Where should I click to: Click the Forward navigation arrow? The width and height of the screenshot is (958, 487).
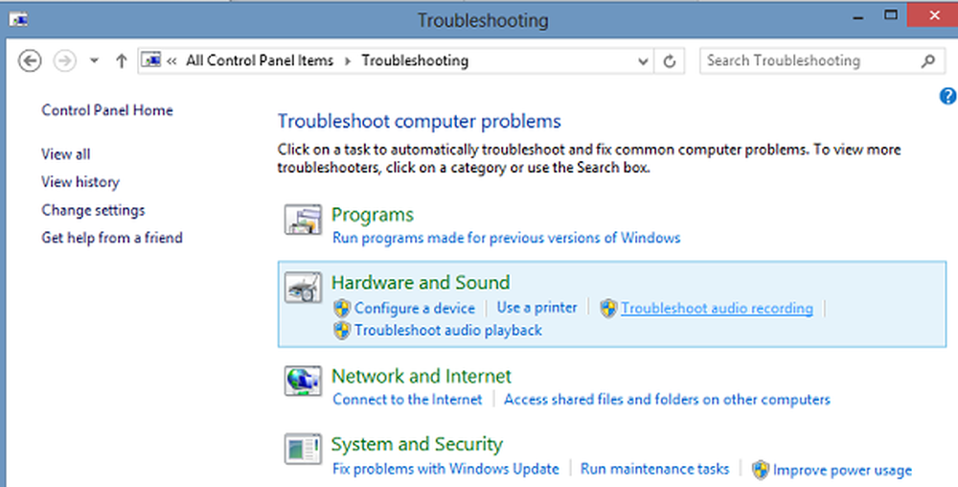(65, 60)
